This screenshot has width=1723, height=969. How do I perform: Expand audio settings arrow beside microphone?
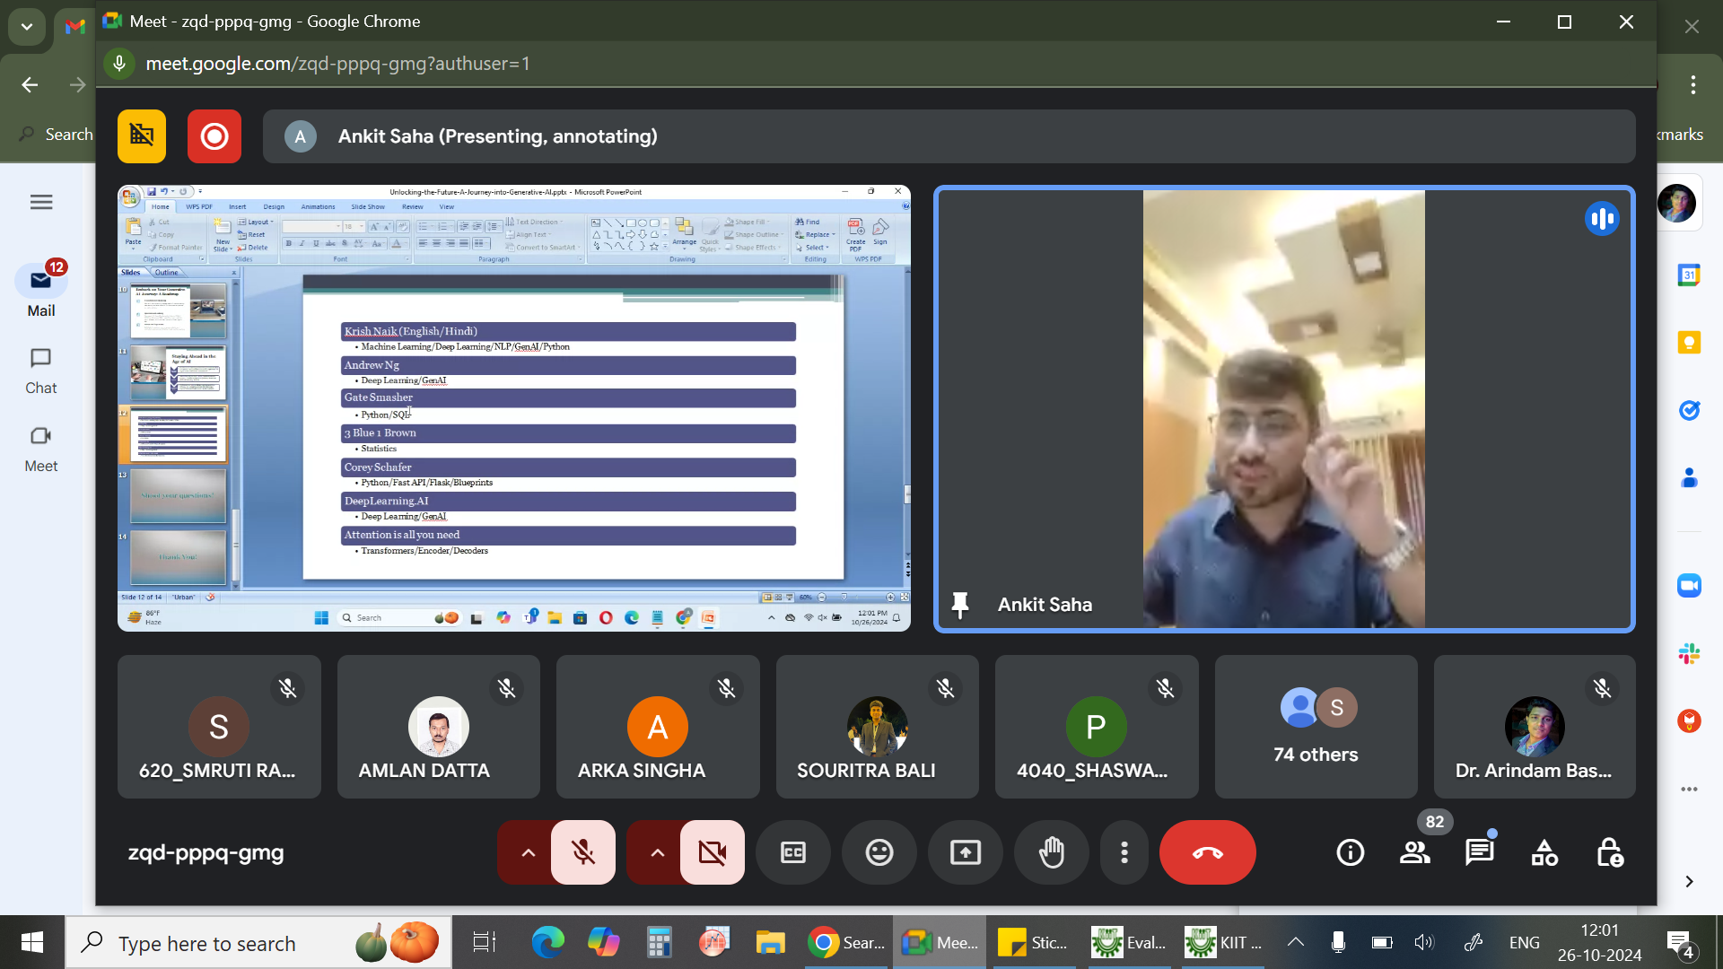pos(529,852)
